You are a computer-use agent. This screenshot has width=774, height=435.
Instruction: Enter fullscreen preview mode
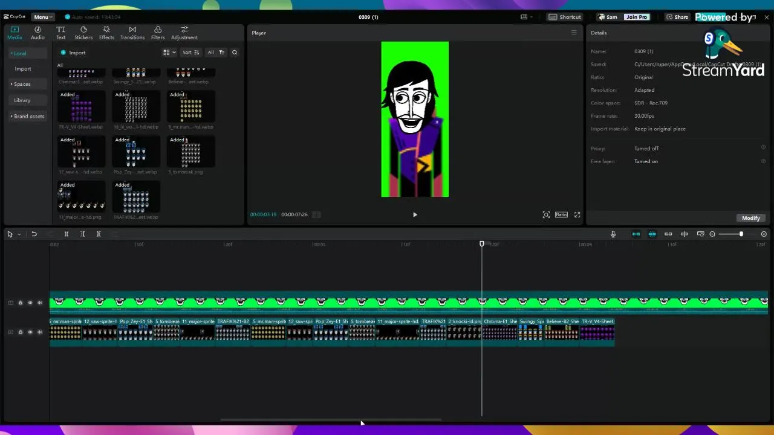point(577,214)
